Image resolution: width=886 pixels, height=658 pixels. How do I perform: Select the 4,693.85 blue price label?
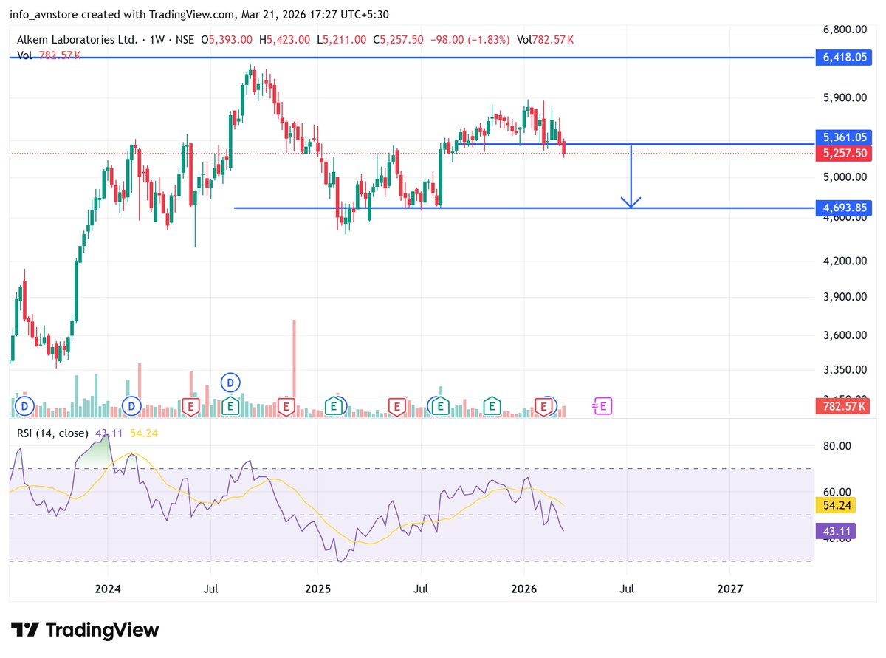pos(844,208)
